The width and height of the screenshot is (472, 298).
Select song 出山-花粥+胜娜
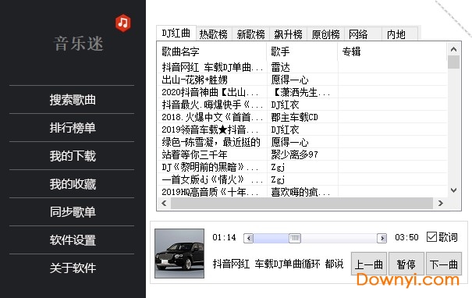coord(194,80)
